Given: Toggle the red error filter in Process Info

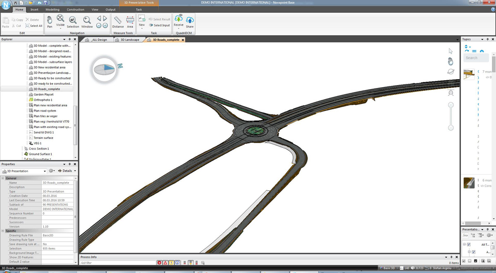Looking at the screenshot, I should click(x=159, y=263).
